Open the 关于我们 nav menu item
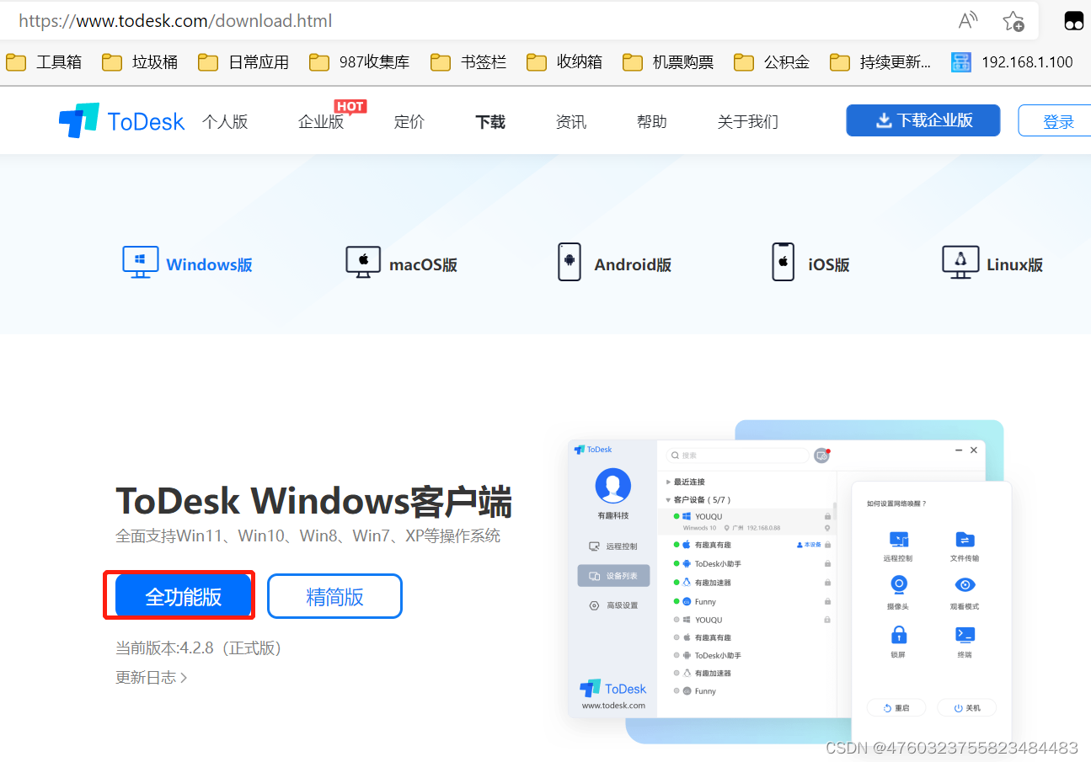The height and width of the screenshot is (762, 1091). pyautogui.click(x=747, y=122)
